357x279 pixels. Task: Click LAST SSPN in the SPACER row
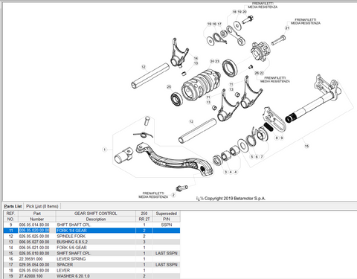point(167,265)
